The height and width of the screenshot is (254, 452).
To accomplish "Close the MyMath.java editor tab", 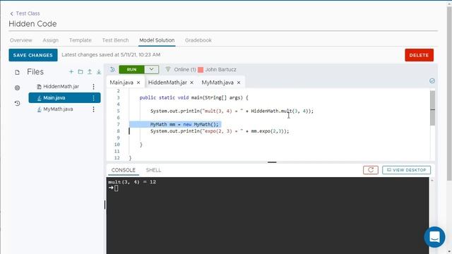I will [239, 83].
